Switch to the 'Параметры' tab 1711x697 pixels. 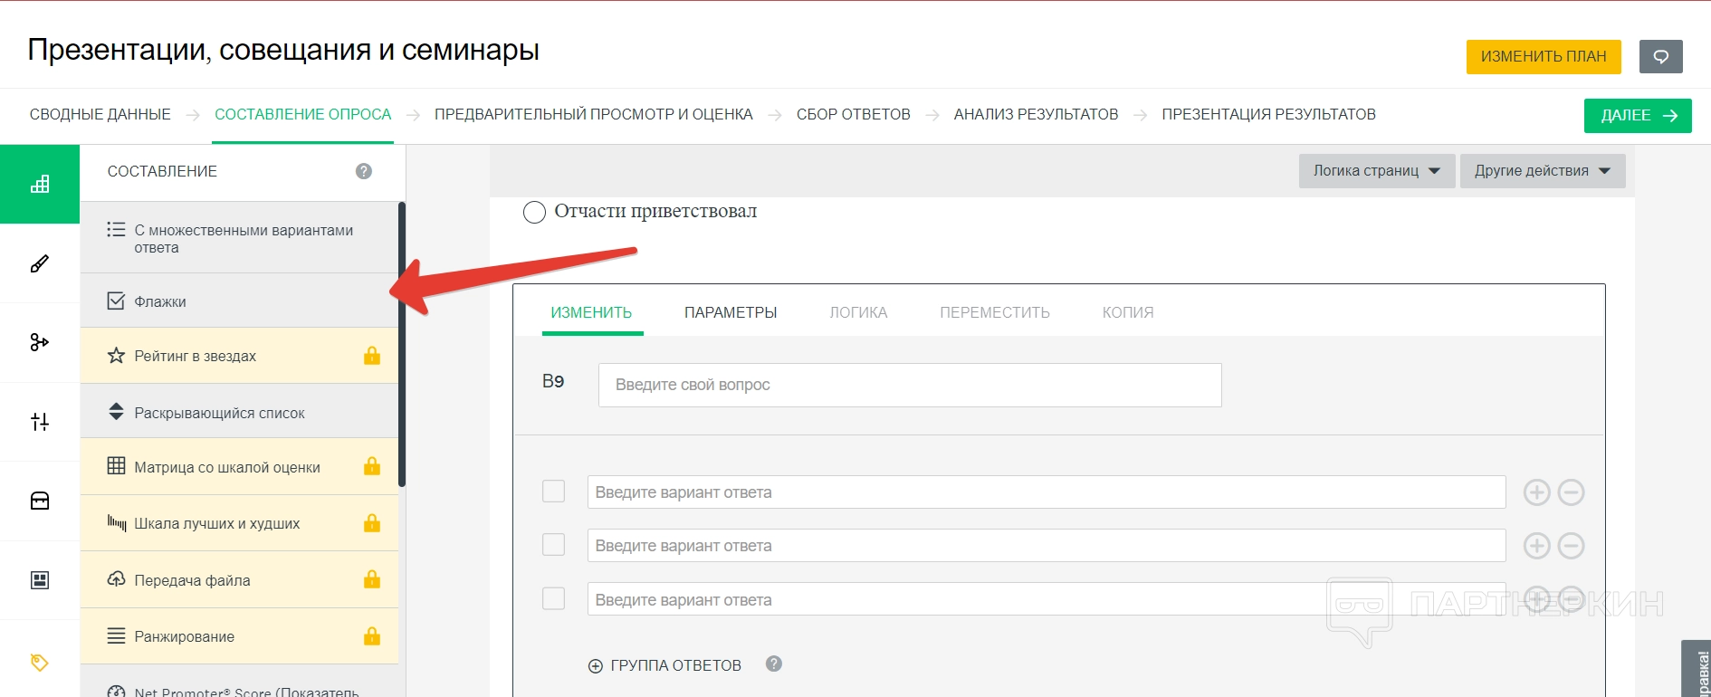pos(731,312)
